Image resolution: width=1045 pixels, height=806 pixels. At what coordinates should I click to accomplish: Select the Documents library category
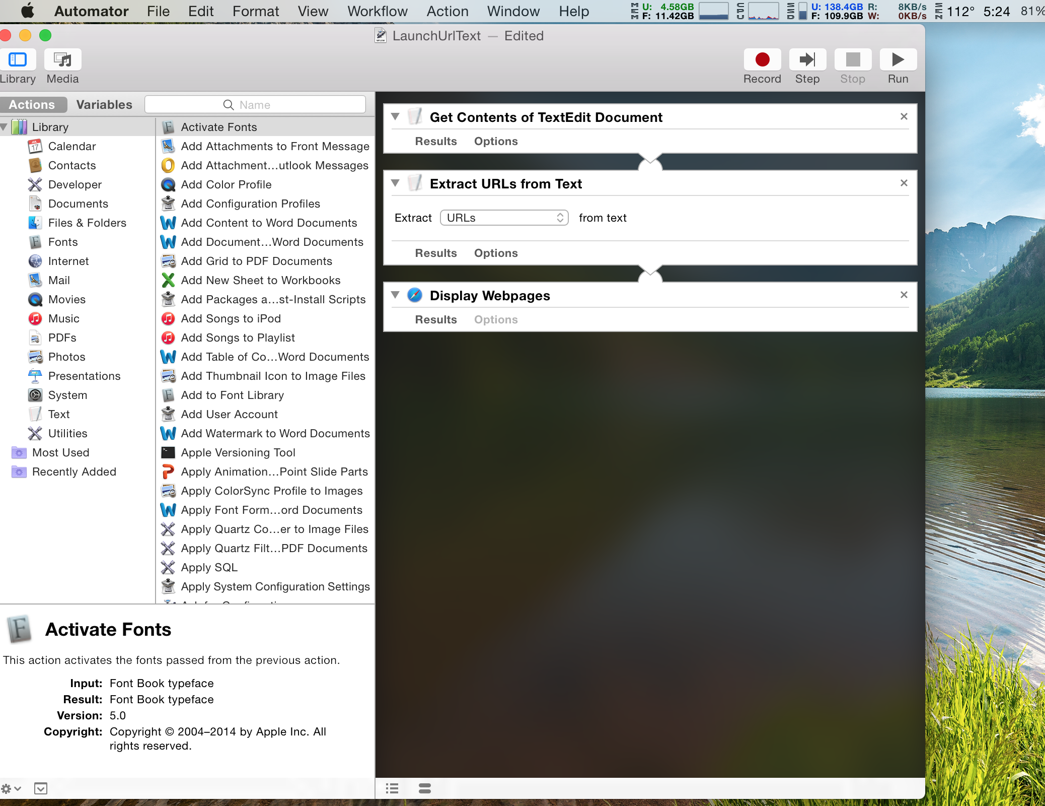pos(78,204)
